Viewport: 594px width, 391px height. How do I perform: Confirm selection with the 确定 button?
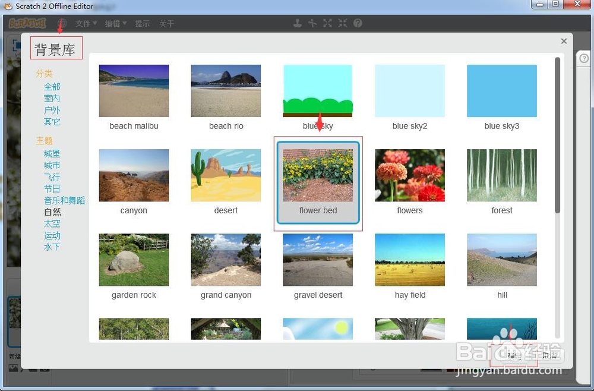pyautogui.click(x=514, y=355)
